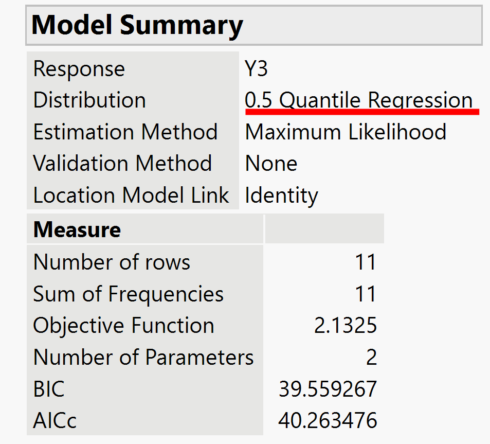Select the Validation Method label
Screen dimensions: 490x444
[x=122, y=164]
